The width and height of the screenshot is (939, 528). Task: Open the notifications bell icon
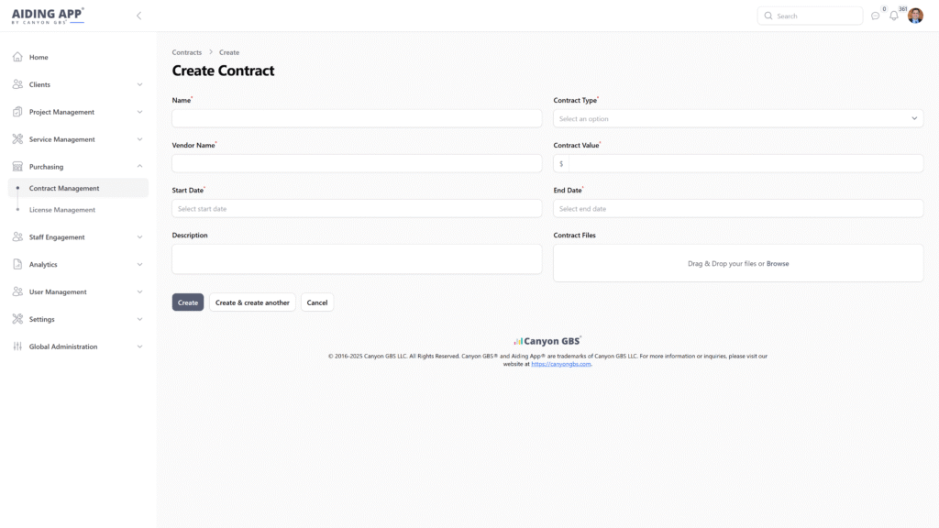coord(894,16)
